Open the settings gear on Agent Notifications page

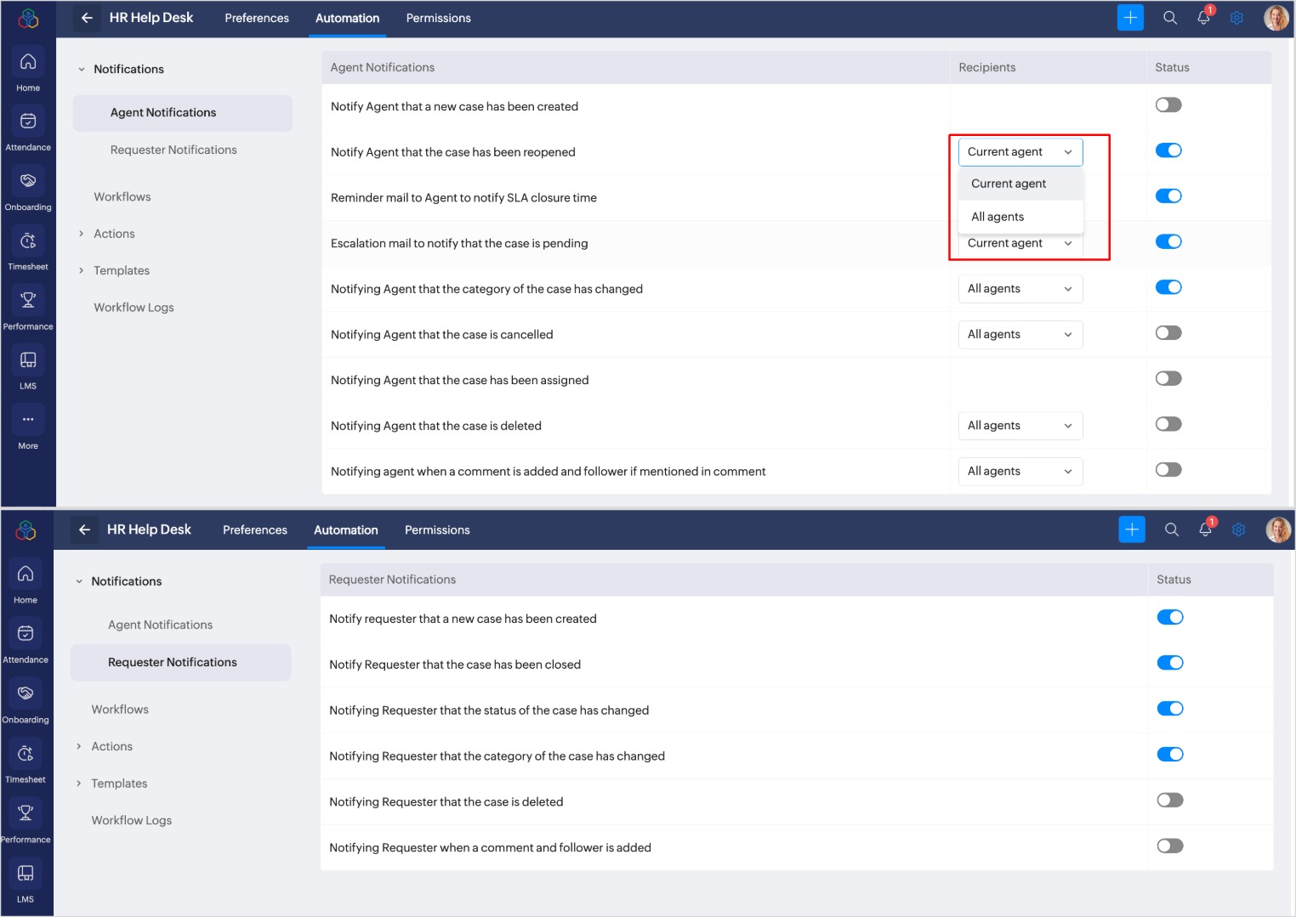[x=1236, y=18]
